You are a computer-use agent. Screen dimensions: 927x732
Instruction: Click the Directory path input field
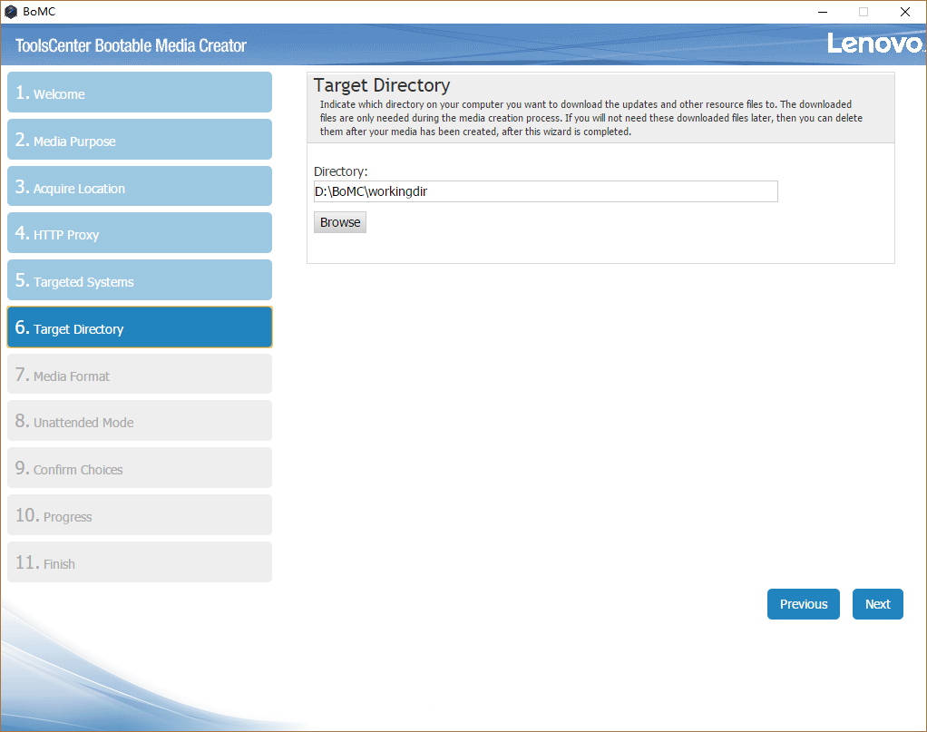coord(546,191)
